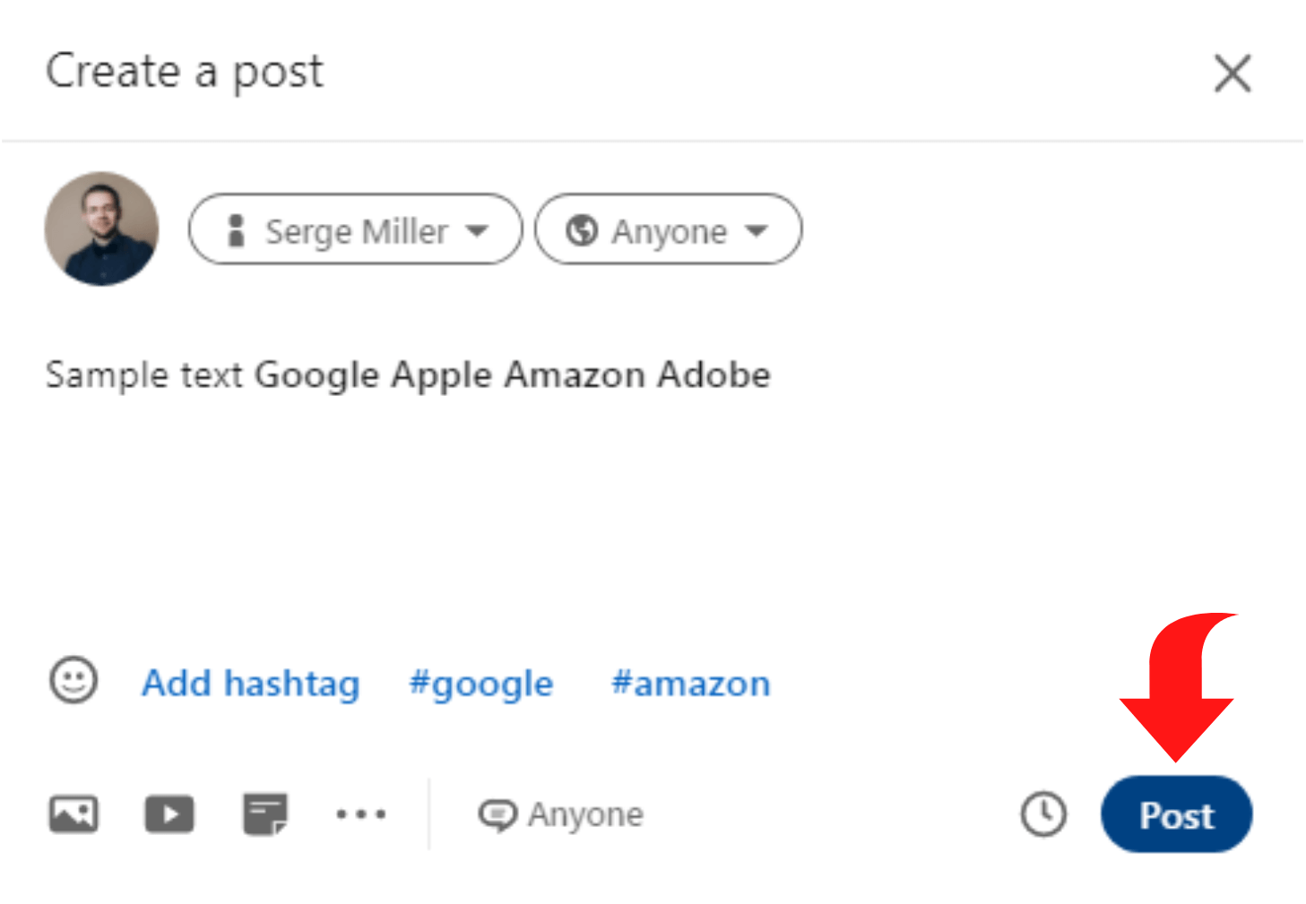Schedule the post using the clock icon
The height and width of the screenshot is (904, 1306).
click(1042, 814)
